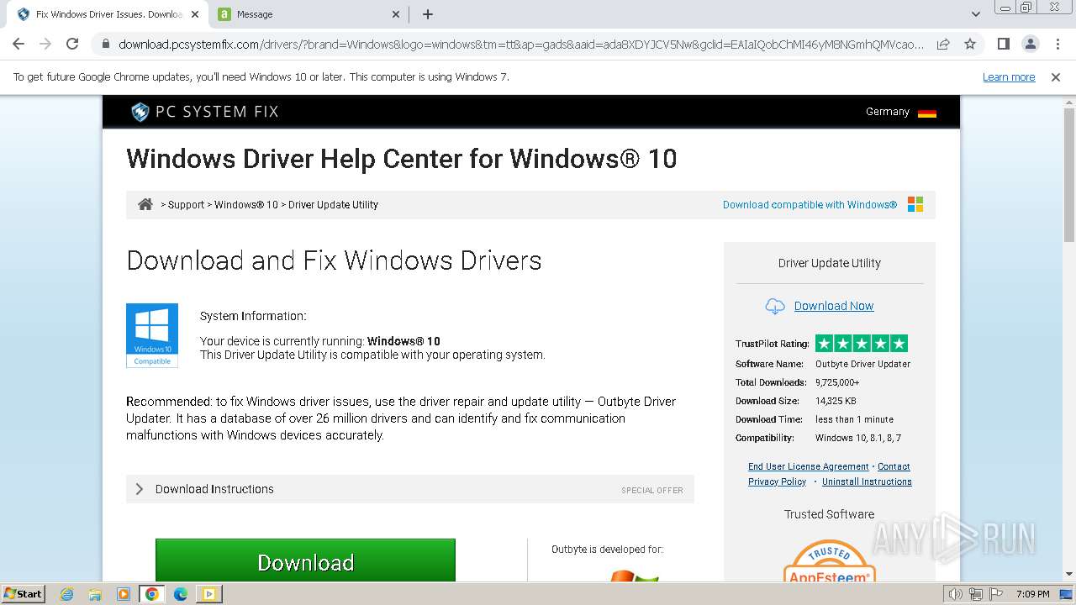This screenshot has height=605, width=1076.
Task: Expand the Download Instructions section
Action: [x=410, y=489]
